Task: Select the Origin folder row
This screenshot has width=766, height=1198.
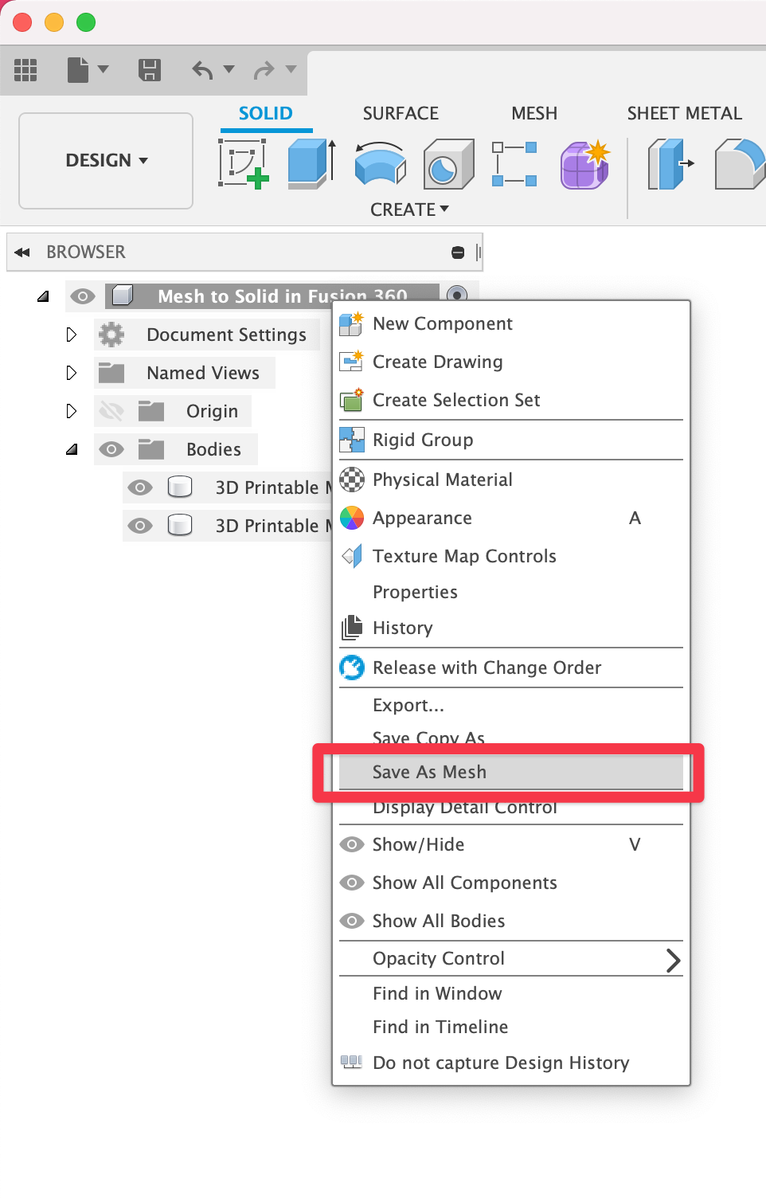Action: [x=173, y=411]
